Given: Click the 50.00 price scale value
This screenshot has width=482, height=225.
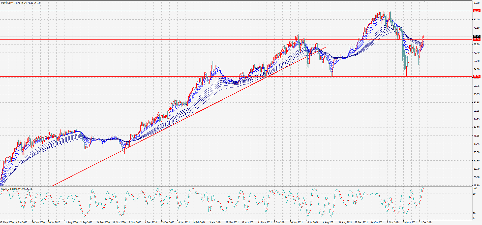Looking at the screenshot, I should click(x=476, y=111).
